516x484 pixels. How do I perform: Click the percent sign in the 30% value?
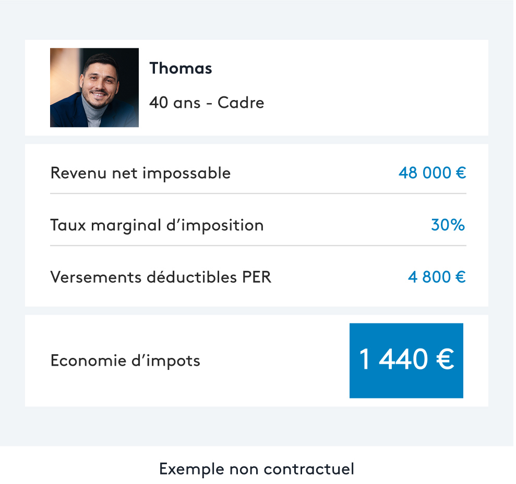(x=458, y=225)
